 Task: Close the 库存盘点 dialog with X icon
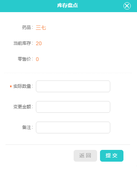click(127, 6)
